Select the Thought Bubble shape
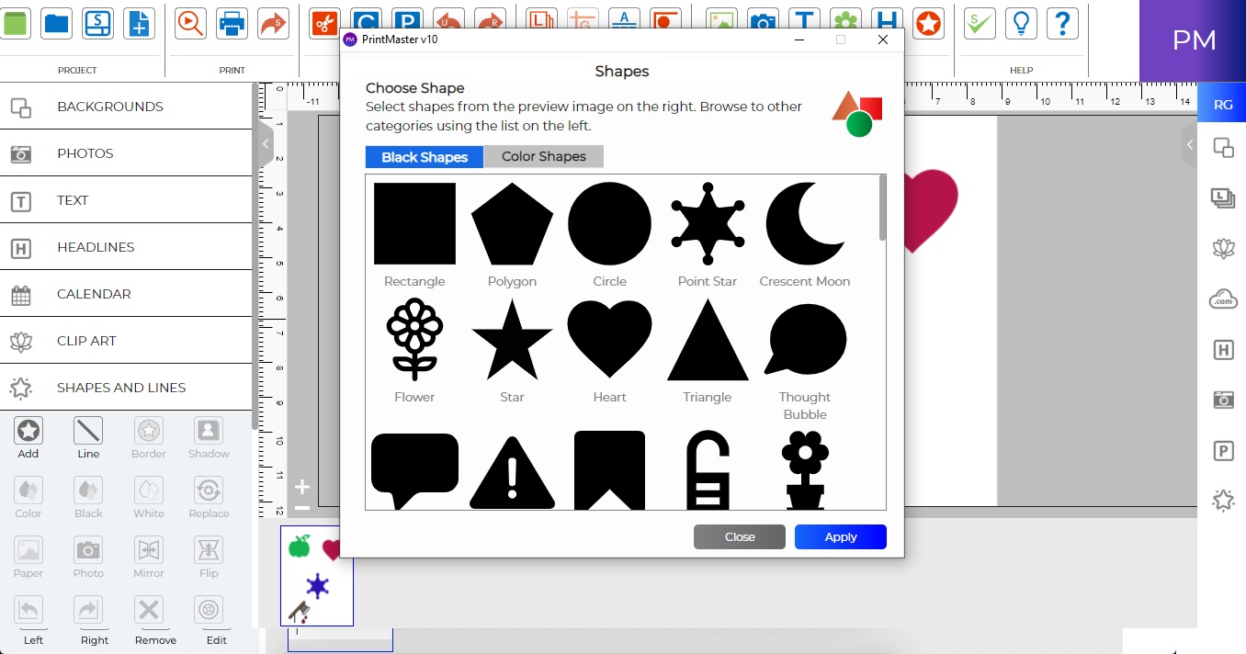Image resolution: width=1246 pixels, height=654 pixels. [x=805, y=340]
